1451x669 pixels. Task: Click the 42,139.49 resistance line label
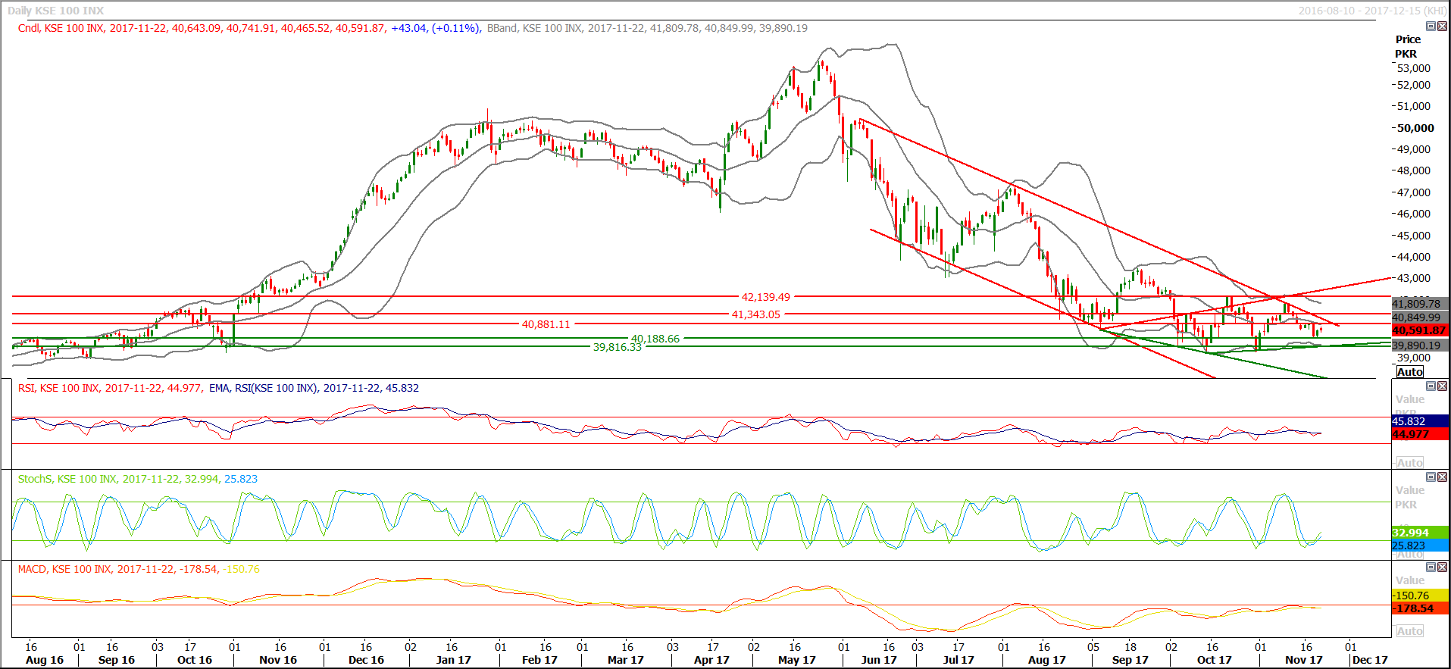765,297
